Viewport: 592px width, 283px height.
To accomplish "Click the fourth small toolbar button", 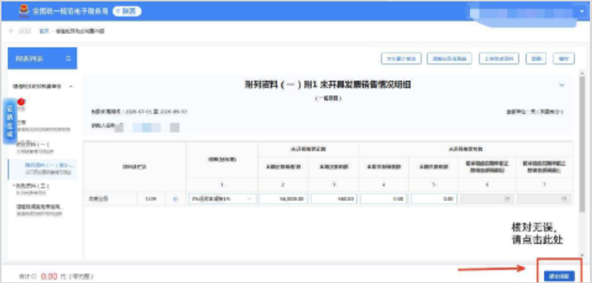I will [536, 59].
